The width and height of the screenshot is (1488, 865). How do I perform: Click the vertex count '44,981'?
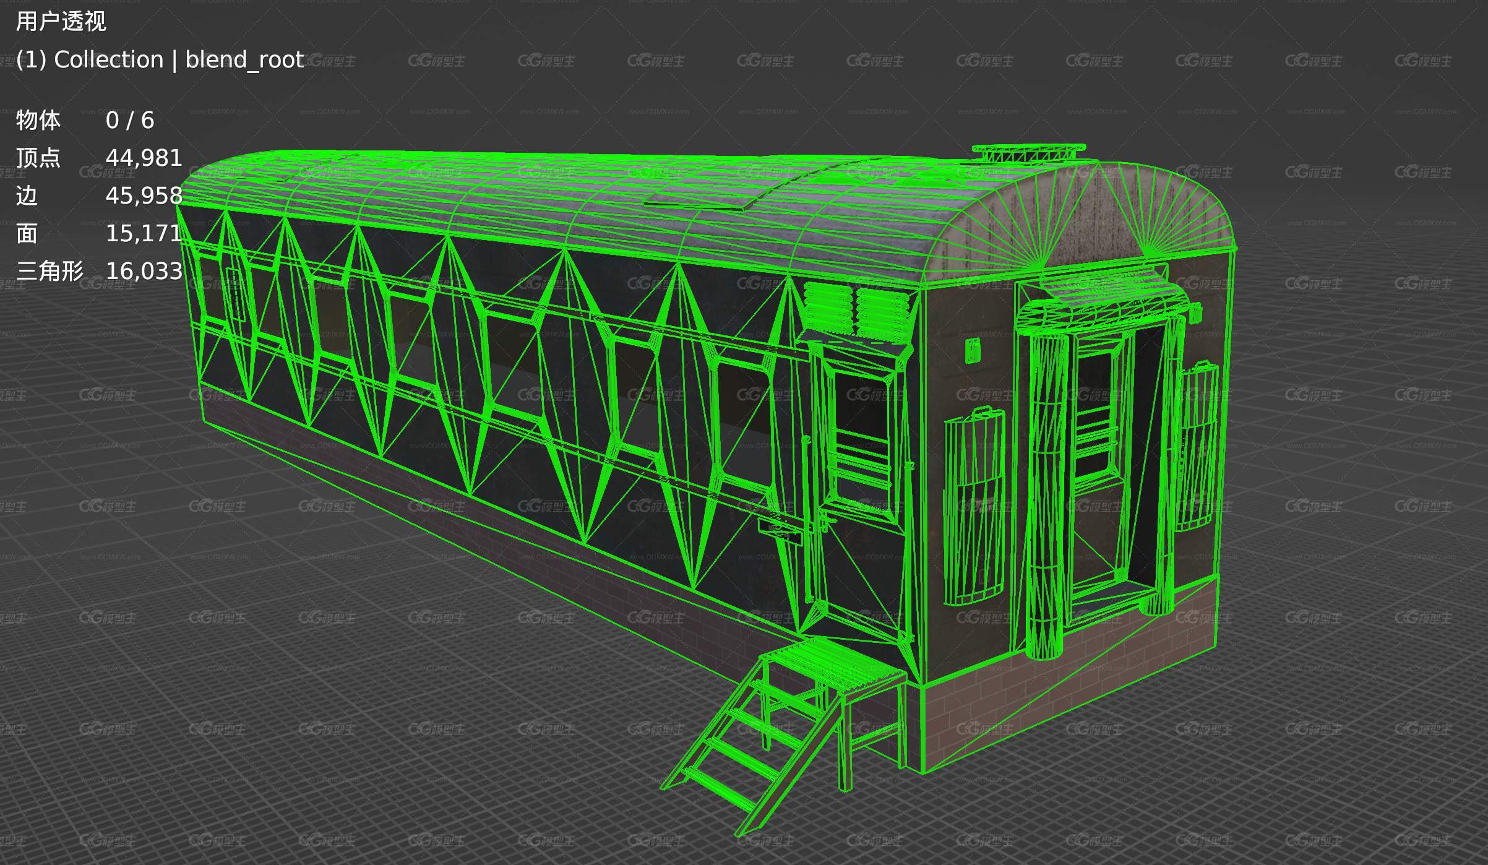coord(144,158)
